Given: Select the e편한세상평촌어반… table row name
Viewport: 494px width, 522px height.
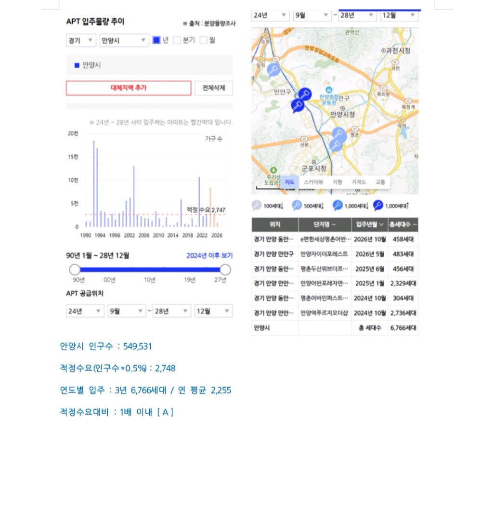Looking at the screenshot, I should pos(325,239).
